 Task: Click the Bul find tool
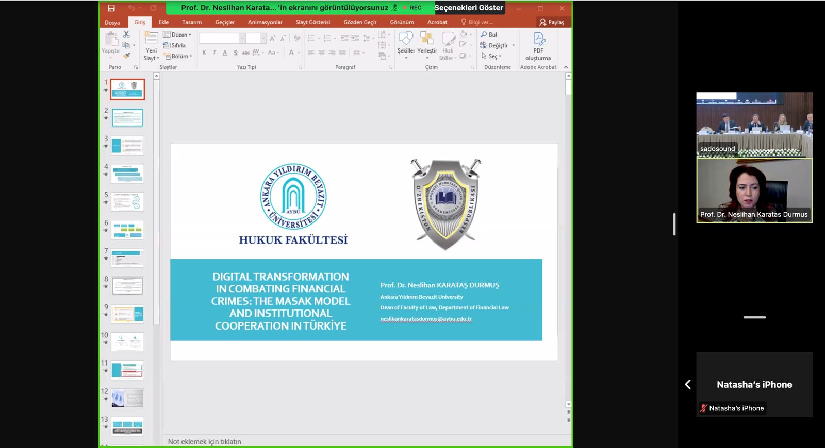(489, 35)
